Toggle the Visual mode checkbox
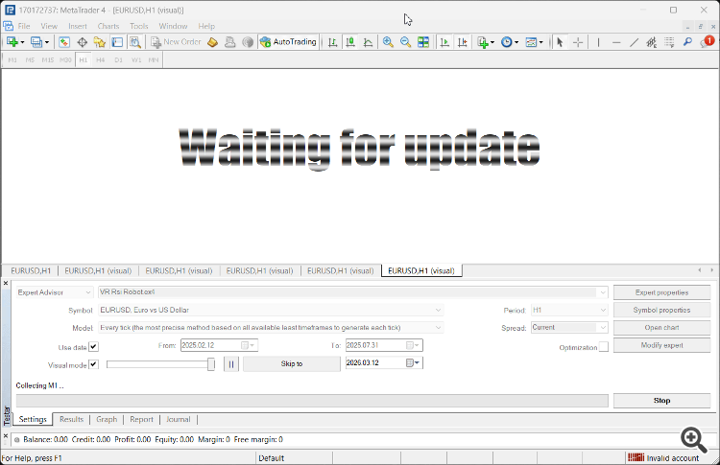 tap(94, 364)
